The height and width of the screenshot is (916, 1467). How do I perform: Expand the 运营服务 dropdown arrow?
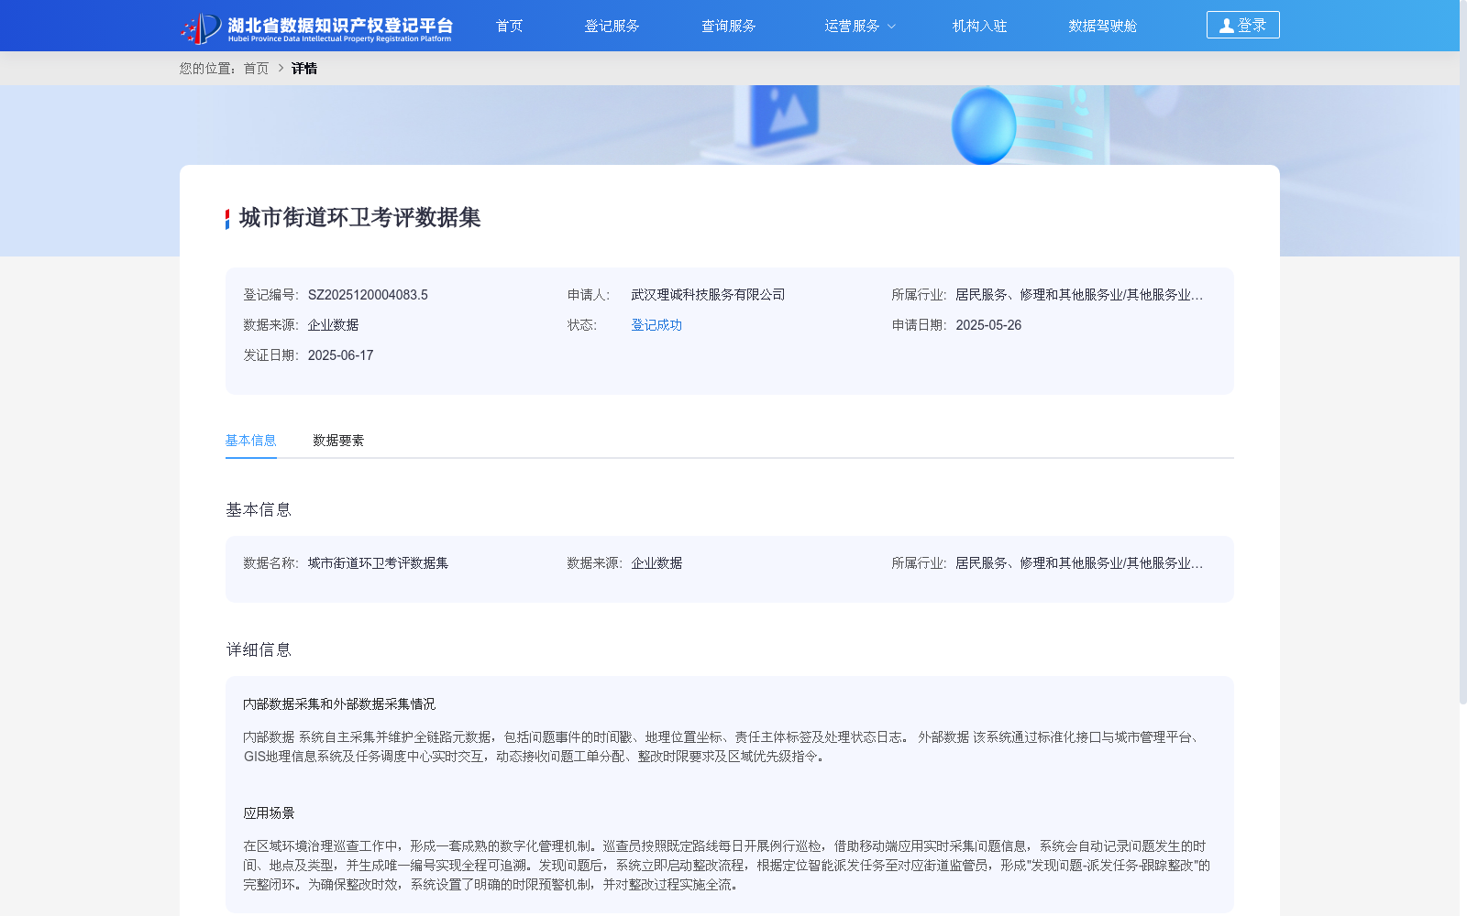coord(891,27)
